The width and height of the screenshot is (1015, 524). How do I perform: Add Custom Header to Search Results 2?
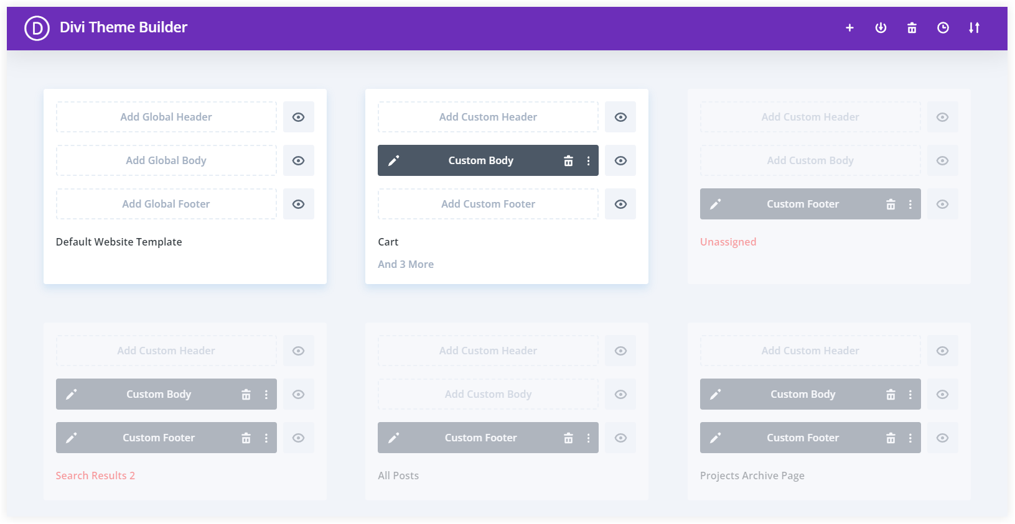click(166, 351)
